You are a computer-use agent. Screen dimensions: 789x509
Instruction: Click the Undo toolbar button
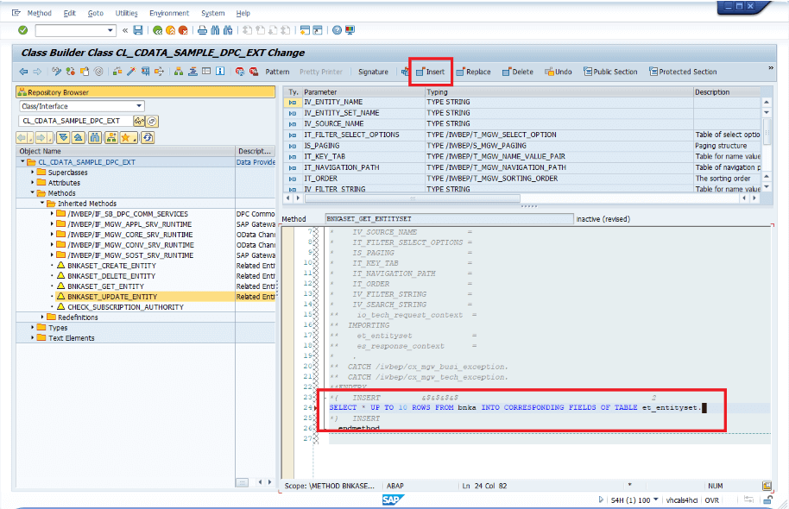click(558, 72)
